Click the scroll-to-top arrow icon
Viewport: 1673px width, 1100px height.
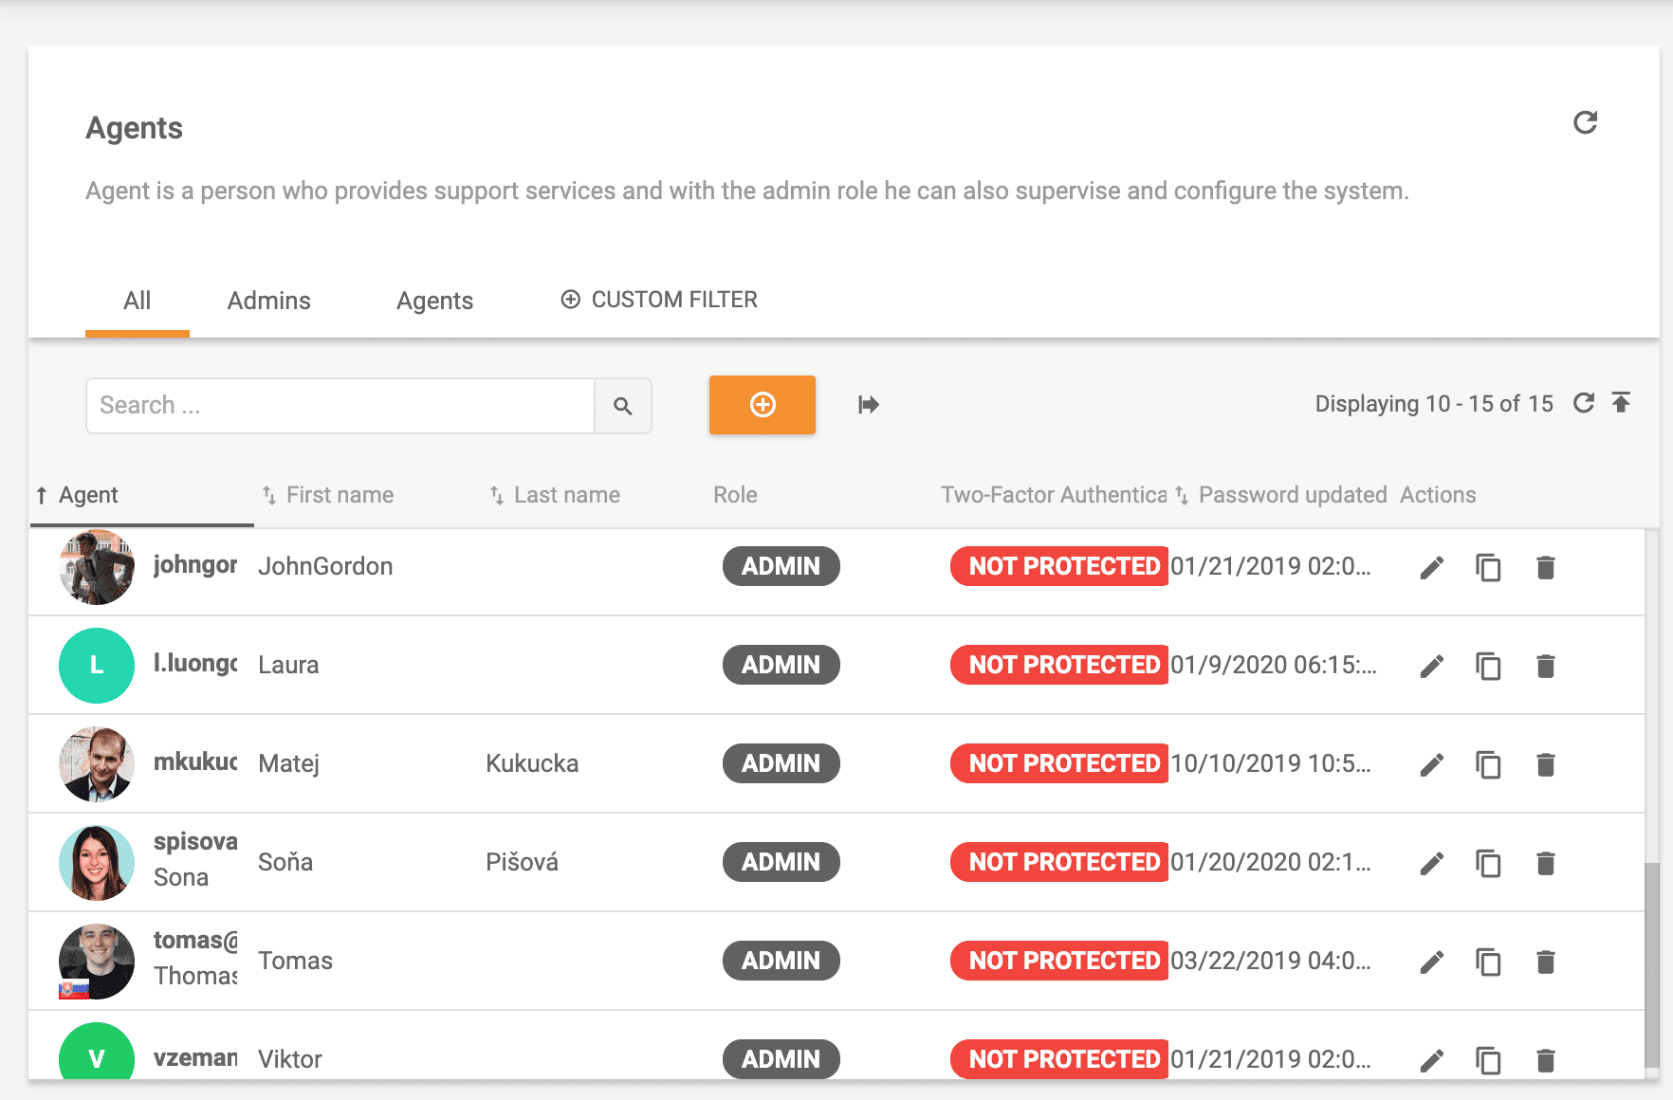click(x=1621, y=403)
